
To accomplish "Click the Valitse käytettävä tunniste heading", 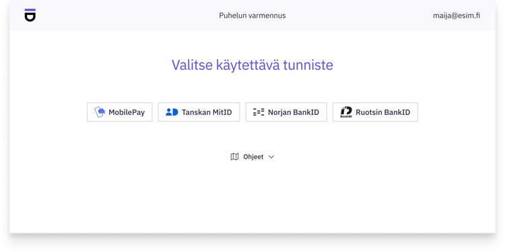I will tap(252, 65).
